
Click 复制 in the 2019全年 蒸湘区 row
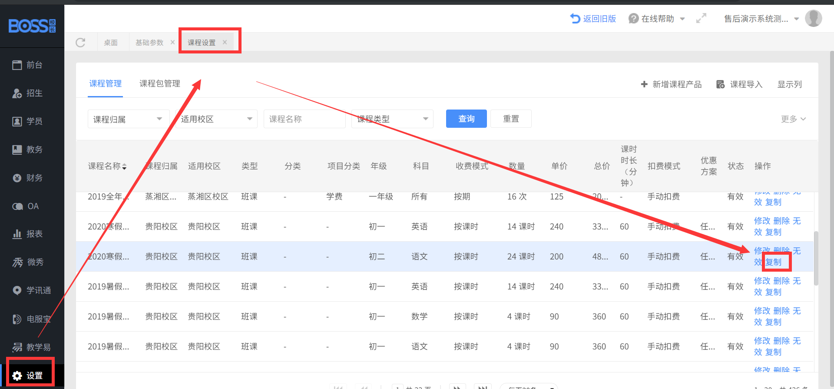pyautogui.click(x=773, y=202)
